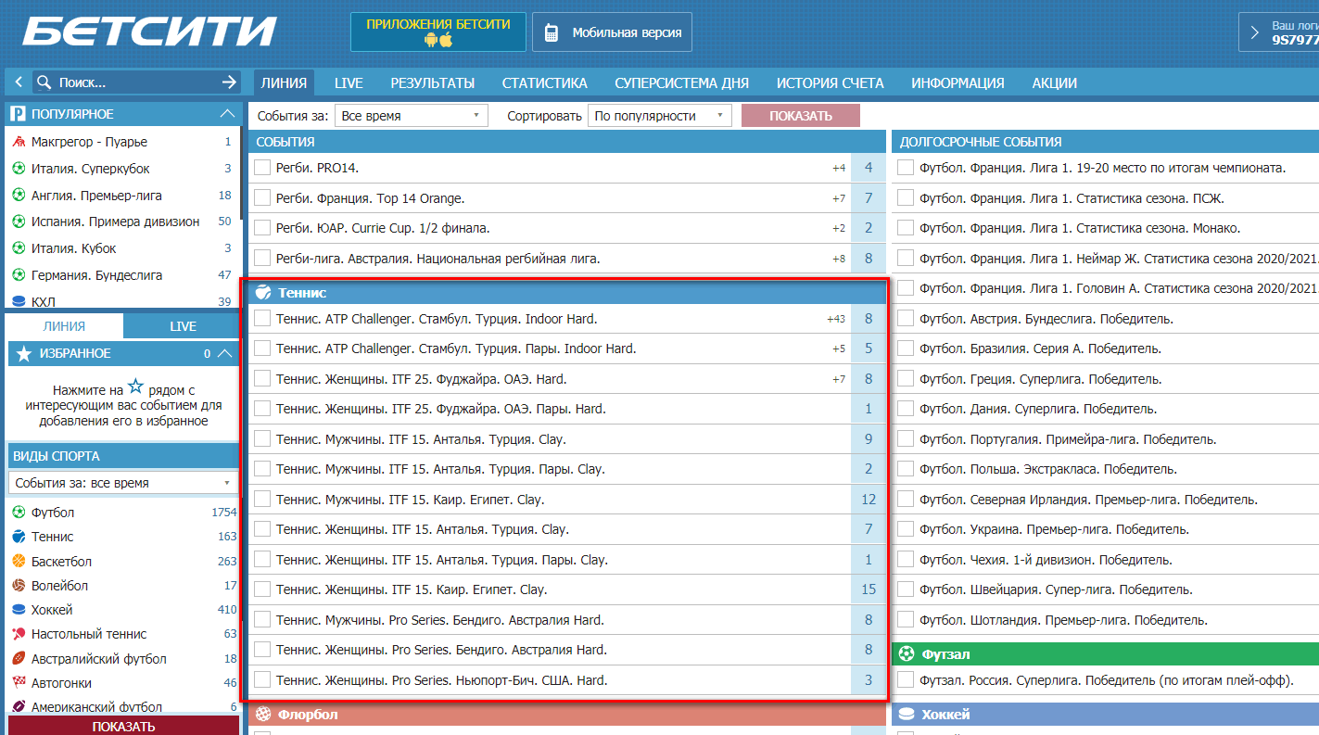The height and width of the screenshot is (735, 1319).
Task: Expand +8 for Регби-лига Австралия
Action: coord(839,259)
